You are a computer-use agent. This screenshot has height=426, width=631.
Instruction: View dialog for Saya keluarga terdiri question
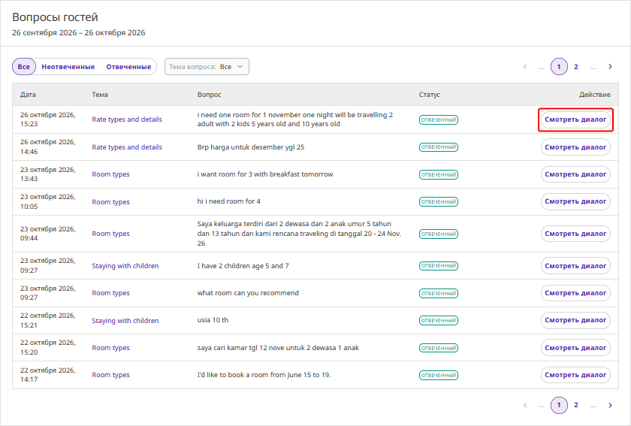575,234
